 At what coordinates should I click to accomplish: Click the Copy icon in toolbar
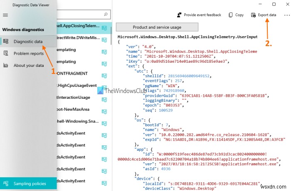tap(231, 15)
